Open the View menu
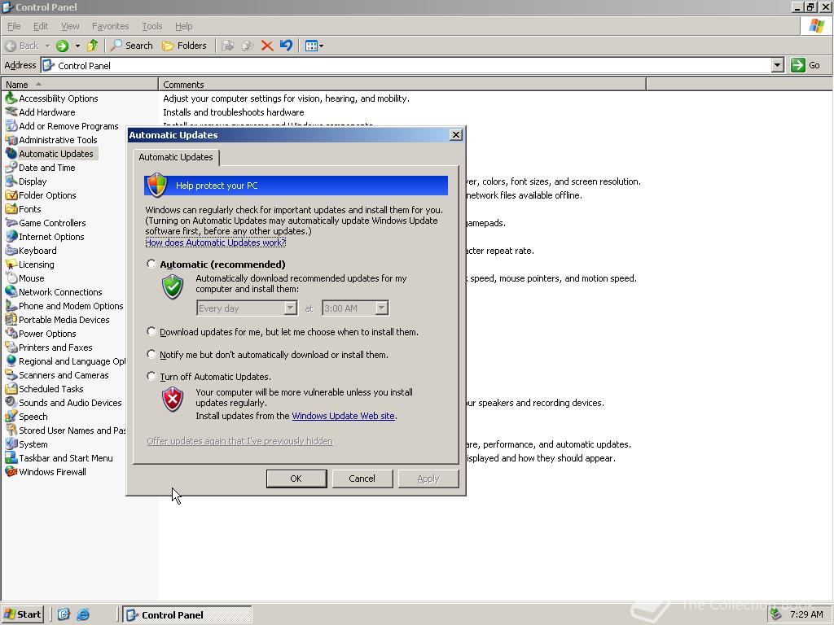The width and height of the screenshot is (834, 625). [x=70, y=26]
